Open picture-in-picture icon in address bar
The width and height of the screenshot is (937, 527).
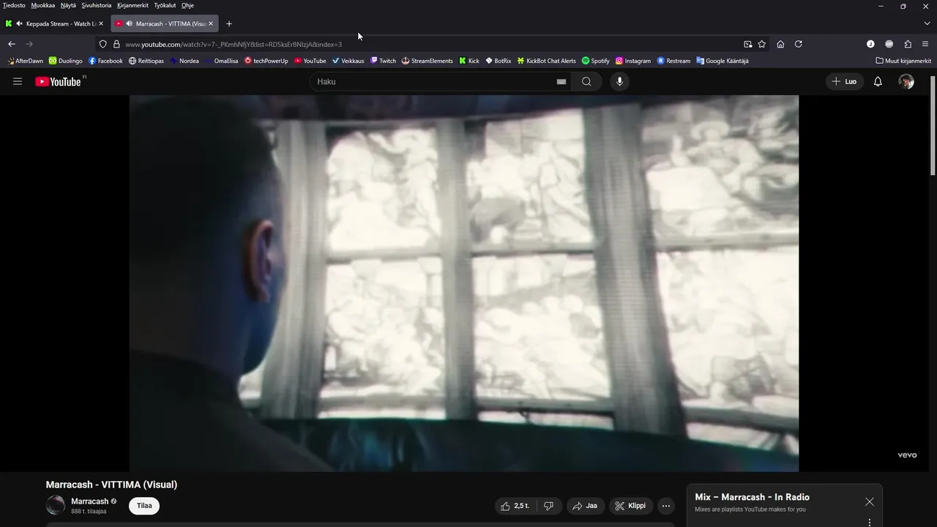click(747, 44)
